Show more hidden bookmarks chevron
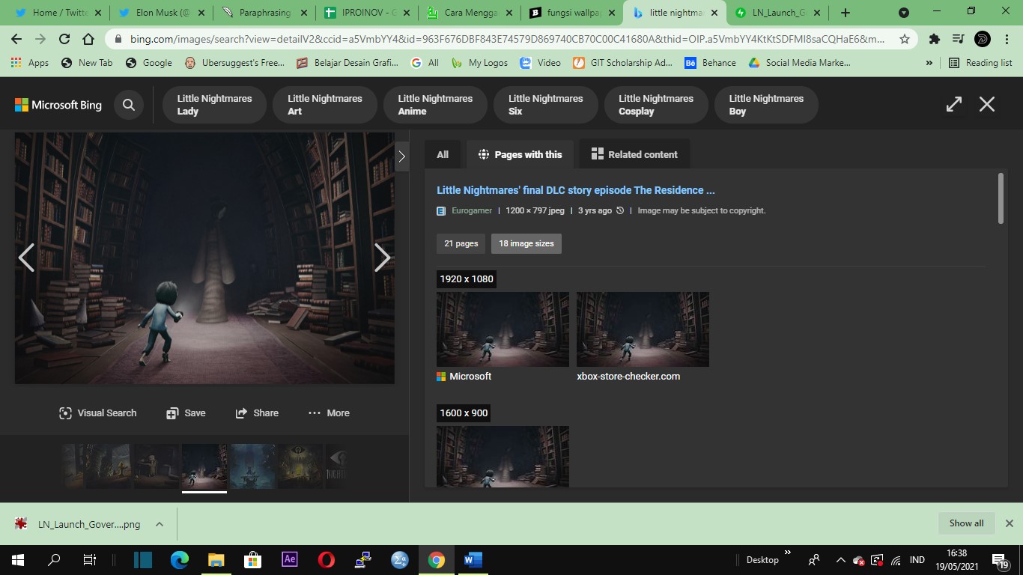This screenshot has height=575, width=1023. (x=929, y=63)
